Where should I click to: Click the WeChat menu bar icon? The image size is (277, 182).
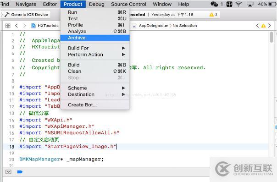click(214, 4)
